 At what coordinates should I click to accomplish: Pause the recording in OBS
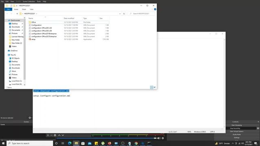(x=258, y=128)
